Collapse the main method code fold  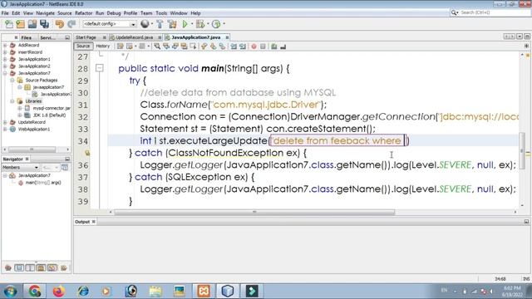99,68
